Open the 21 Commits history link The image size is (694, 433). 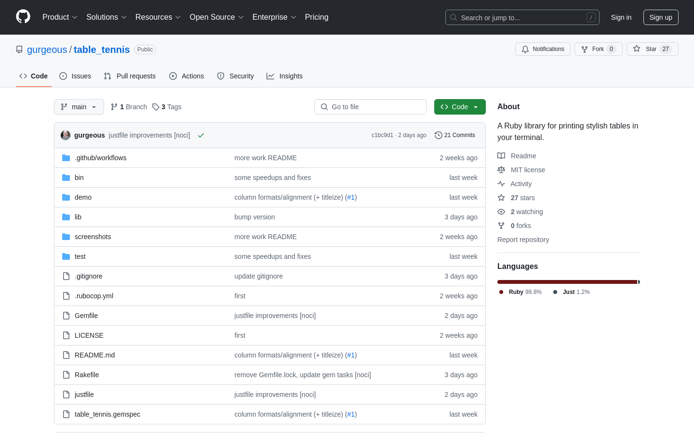pos(455,135)
